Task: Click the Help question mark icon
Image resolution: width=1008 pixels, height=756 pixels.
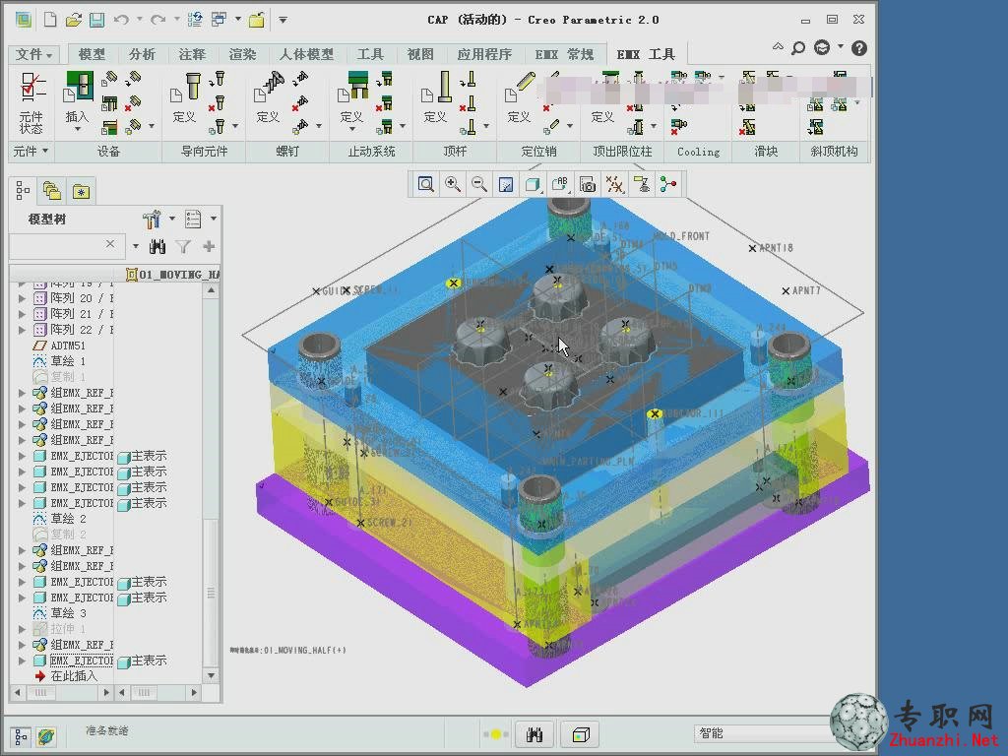Action: (858, 48)
